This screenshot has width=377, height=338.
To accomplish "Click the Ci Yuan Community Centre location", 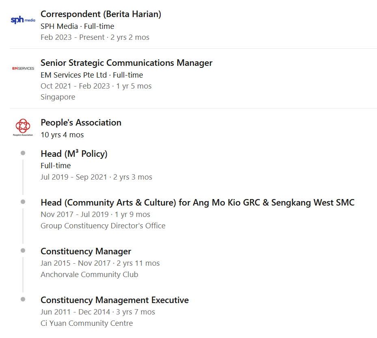I will pyautogui.click(x=86, y=323).
